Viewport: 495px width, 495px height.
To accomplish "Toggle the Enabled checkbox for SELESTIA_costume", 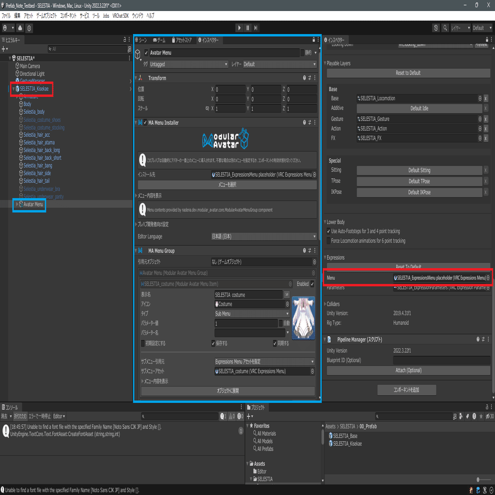I will [x=312, y=284].
